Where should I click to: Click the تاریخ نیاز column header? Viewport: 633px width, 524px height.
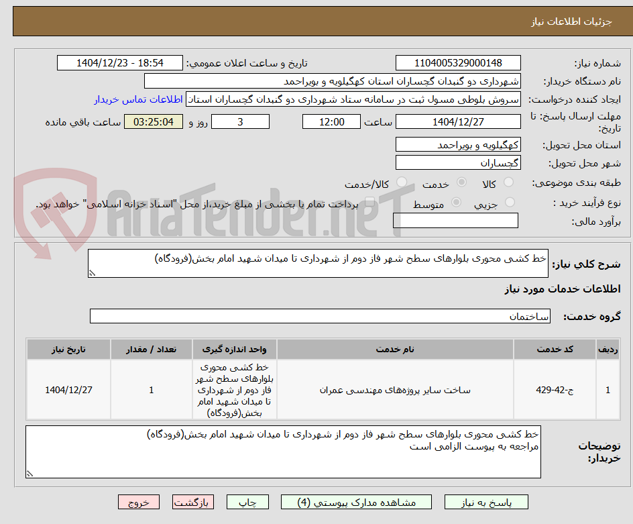pyautogui.click(x=68, y=349)
